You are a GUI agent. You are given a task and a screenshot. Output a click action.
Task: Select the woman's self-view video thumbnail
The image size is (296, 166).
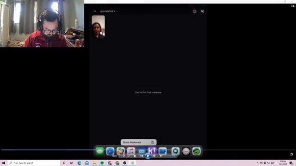pyautogui.click(x=98, y=27)
